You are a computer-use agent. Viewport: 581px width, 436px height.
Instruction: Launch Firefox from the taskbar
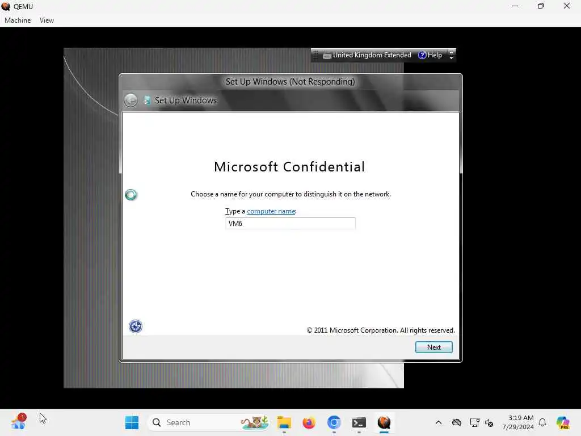tap(309, 422)
